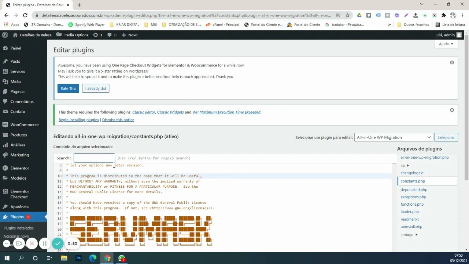Open changelog.txt in plugin files

(412, 173)
